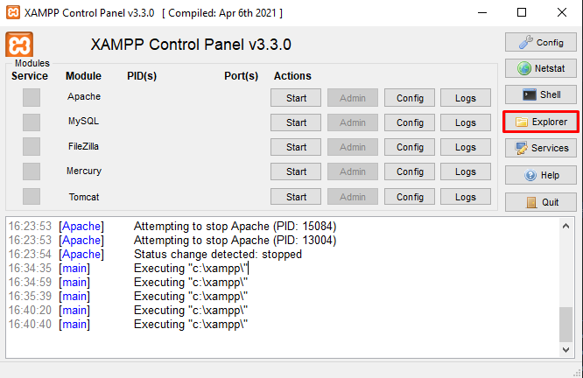The width and height of the screenshot is (583, 378).
Task: Open the Mercury Config menu
Action: (x=410, y=171)
